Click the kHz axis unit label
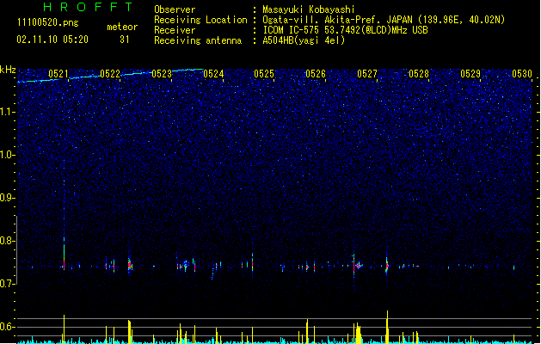 click(x=8, y=70)
